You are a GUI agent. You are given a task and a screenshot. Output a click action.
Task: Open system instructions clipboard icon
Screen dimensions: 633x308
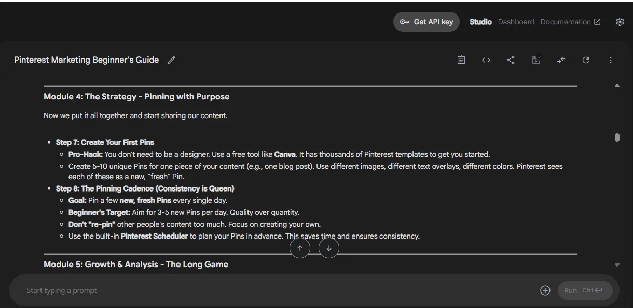[x=461, y=60]
